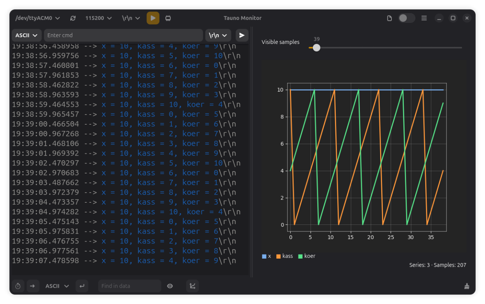Open the ASCII format dropdown beside command field

point(27,35)
